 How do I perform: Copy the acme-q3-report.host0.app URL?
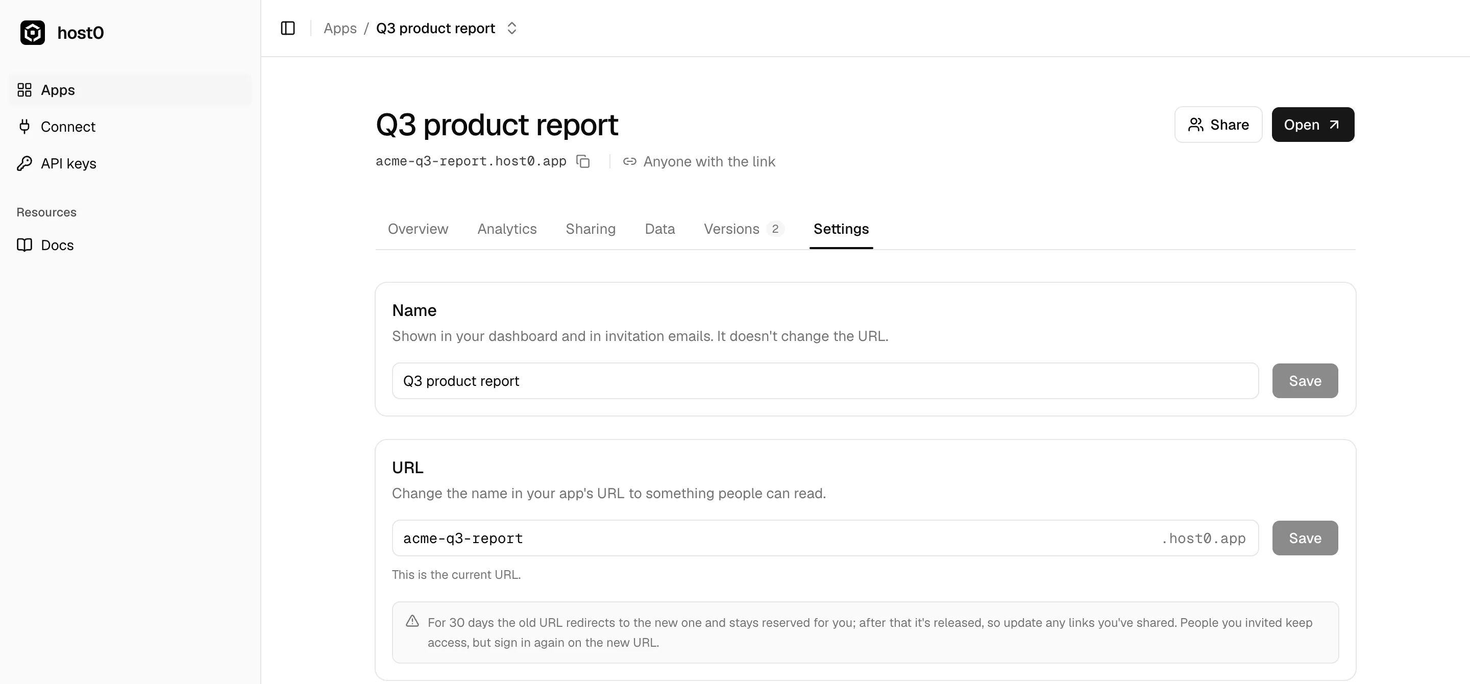click(x=582, y=161)
